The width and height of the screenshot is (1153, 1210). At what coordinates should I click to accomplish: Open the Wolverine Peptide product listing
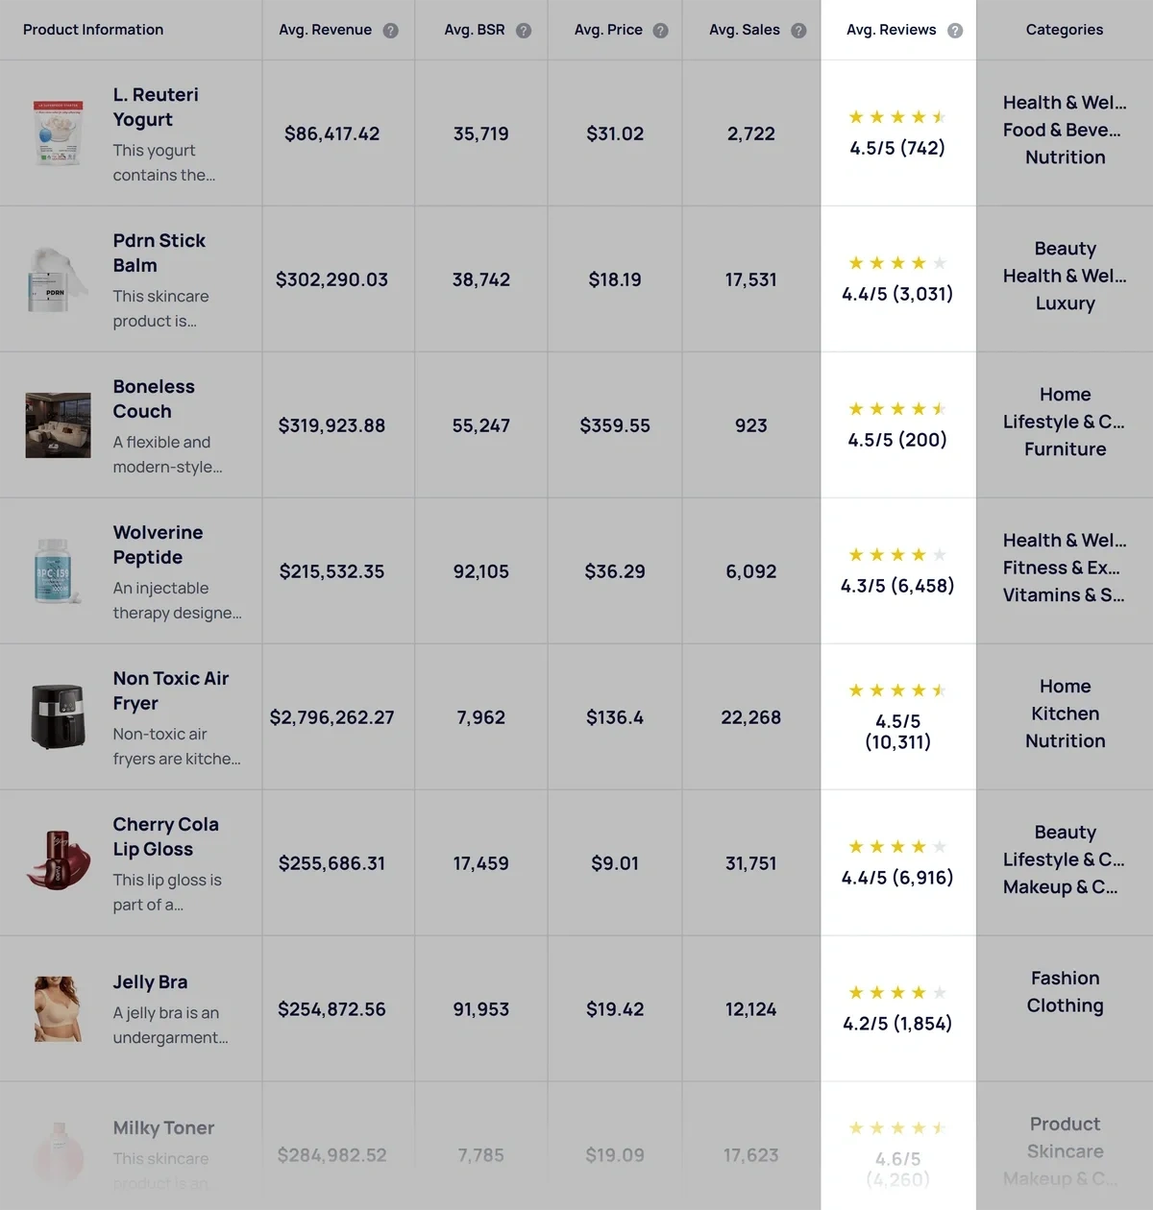(159, 544)
